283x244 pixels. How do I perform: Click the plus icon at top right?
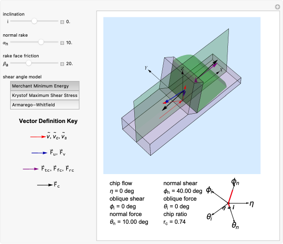tap(277, 7)
